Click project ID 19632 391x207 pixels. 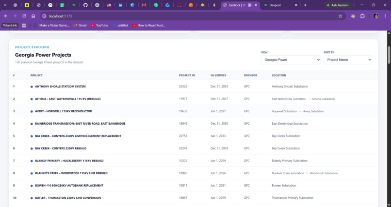pos(183,111)
